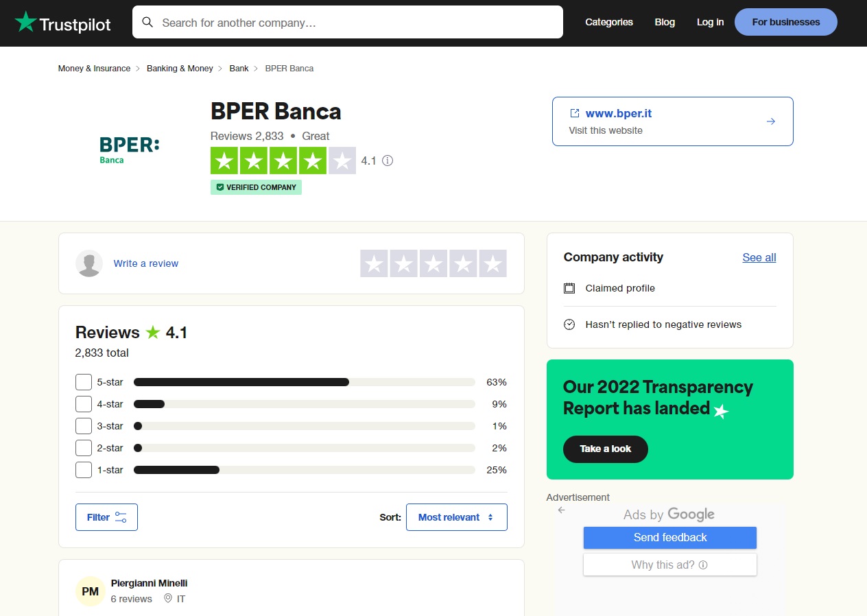867x616 pixels.
Task: Tick the 3-star filter checkbox
Action: pyautogui.click(x=84, y=426)
